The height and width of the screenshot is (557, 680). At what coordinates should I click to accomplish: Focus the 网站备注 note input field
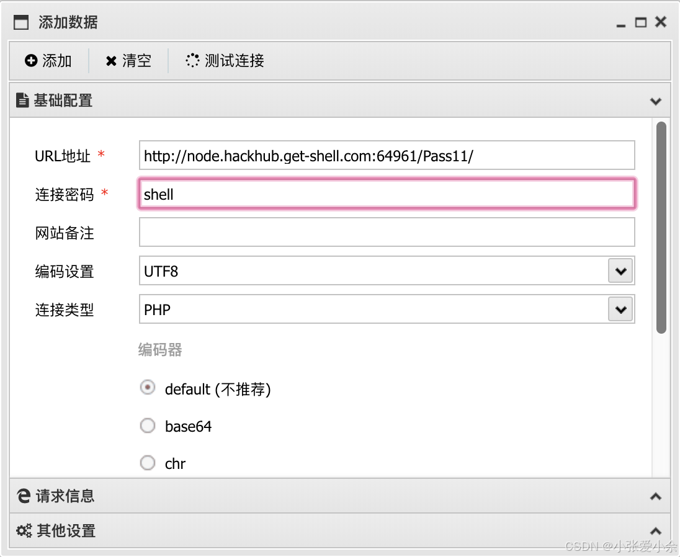click(x=387, y=232)
